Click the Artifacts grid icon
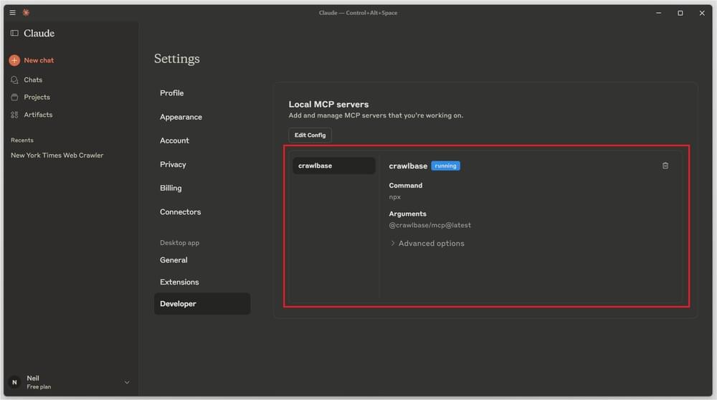Viewport: 717px width, 400px height. [14, 115]
